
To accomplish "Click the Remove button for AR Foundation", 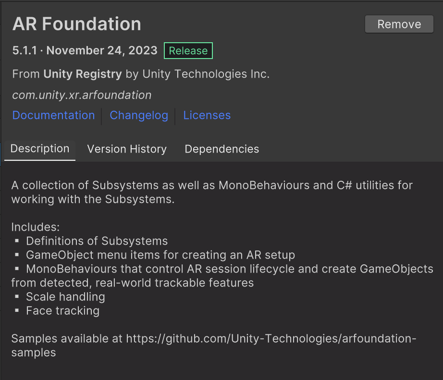I will click(x=399, y=24).
